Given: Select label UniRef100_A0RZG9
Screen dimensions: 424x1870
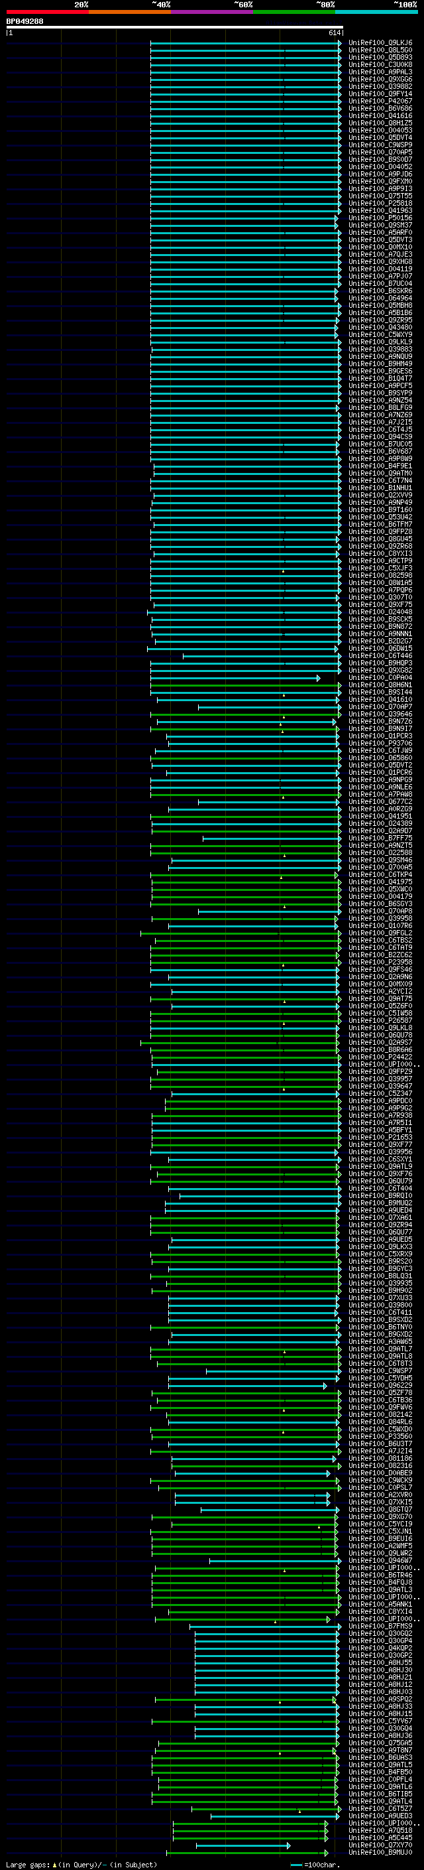Looking at the screenshot, I should pos(380,809).
